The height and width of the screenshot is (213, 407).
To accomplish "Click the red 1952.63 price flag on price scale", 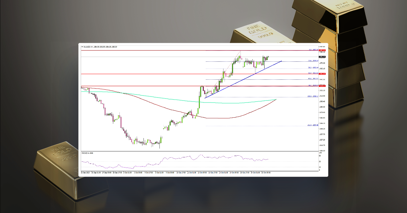I will (x=321, y=74).
